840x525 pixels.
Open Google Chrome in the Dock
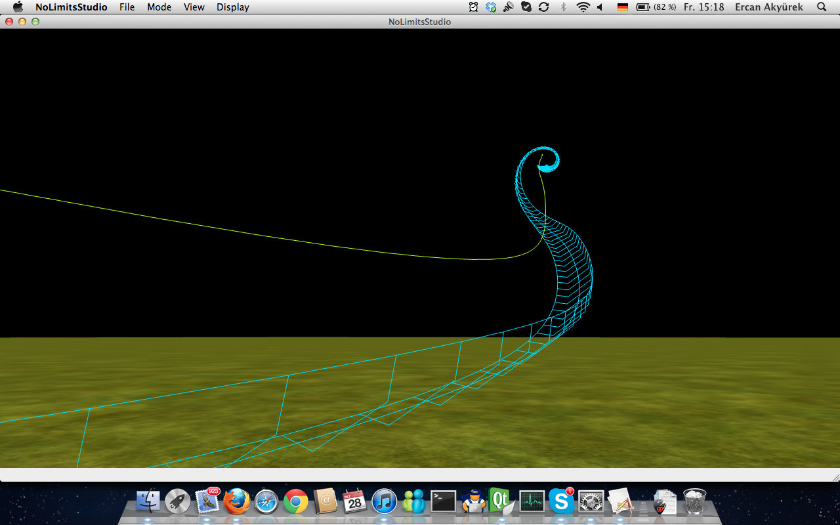click(x=295, y=502)
